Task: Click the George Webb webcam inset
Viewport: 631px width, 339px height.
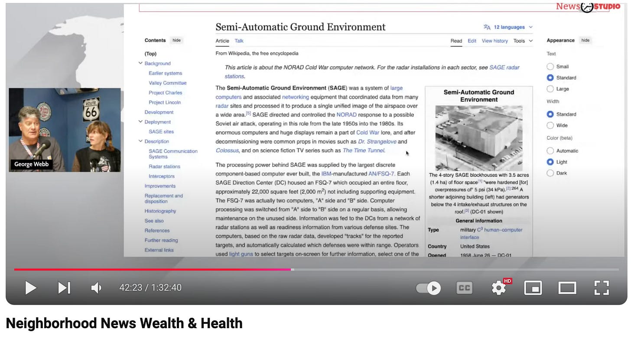Action: [x=65, y=130]
